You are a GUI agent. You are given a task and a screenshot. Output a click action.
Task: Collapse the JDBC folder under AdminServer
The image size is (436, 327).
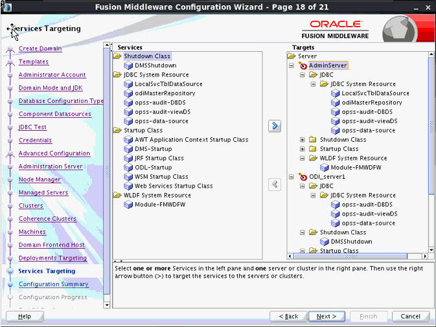(303, 75)
